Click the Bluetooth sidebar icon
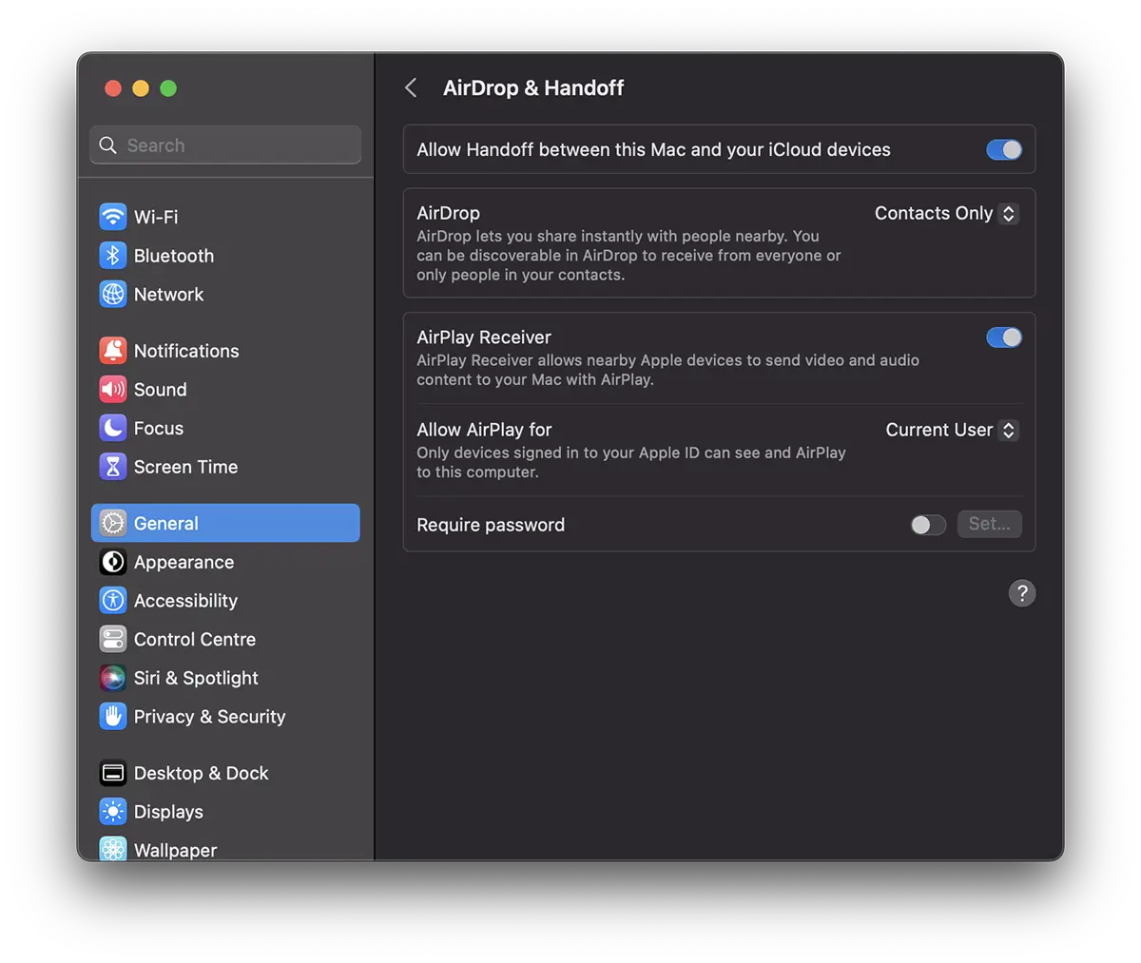The image size is (1141, 963). click(112, 256)
